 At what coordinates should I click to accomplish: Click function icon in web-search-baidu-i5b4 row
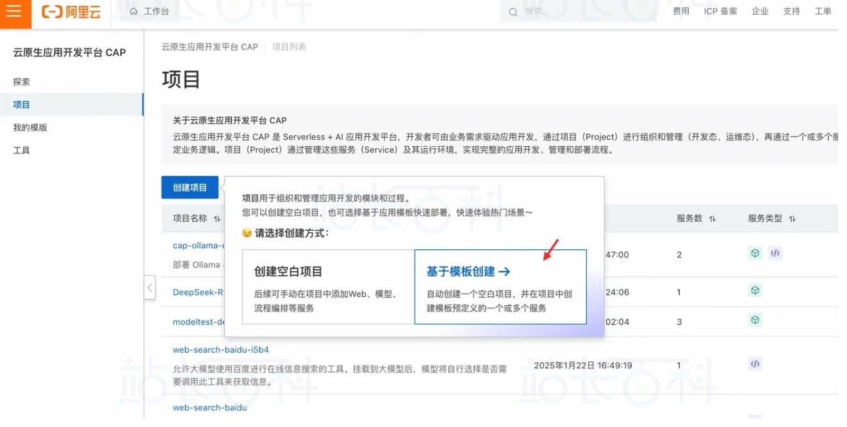tap(755, 364)
